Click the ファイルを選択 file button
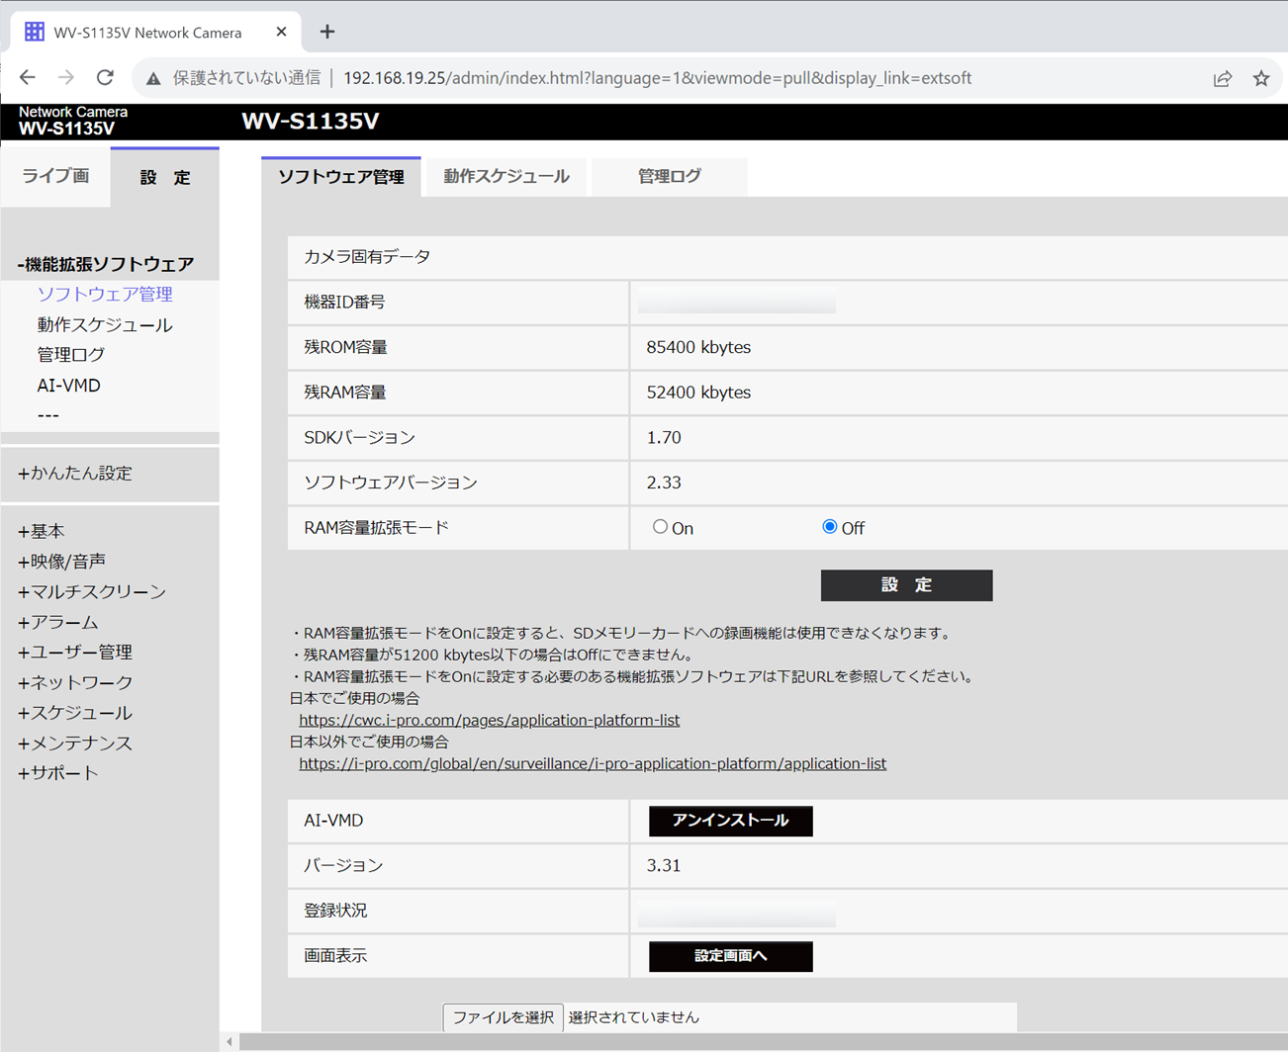Viewport: 1288px width, 1052px height. click(x=503, y=1017)
